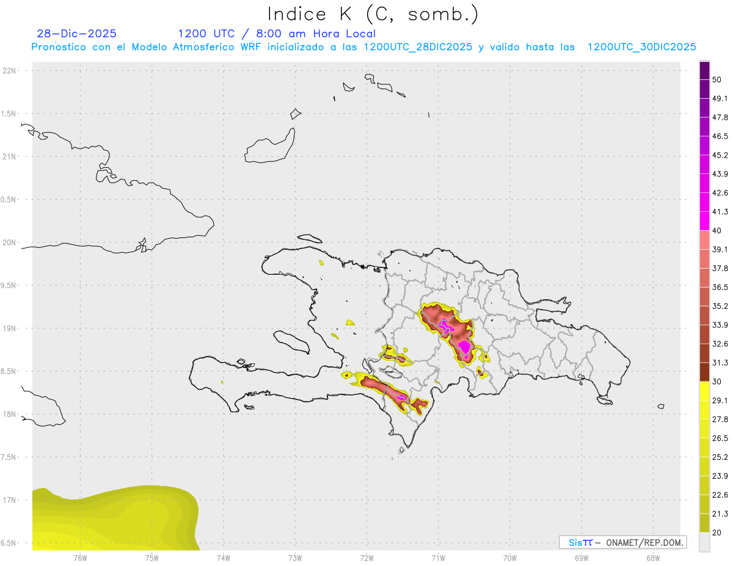Click the legend value '32.6'

tap(720, 344)
